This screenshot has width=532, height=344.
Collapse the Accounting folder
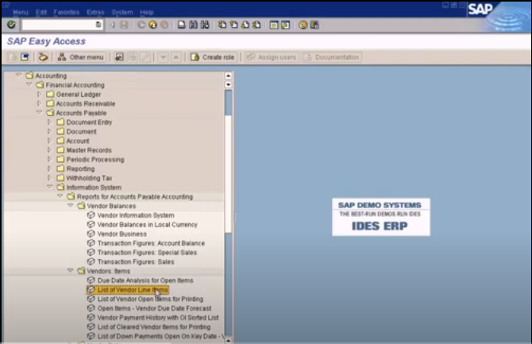(x=19, y=75)
